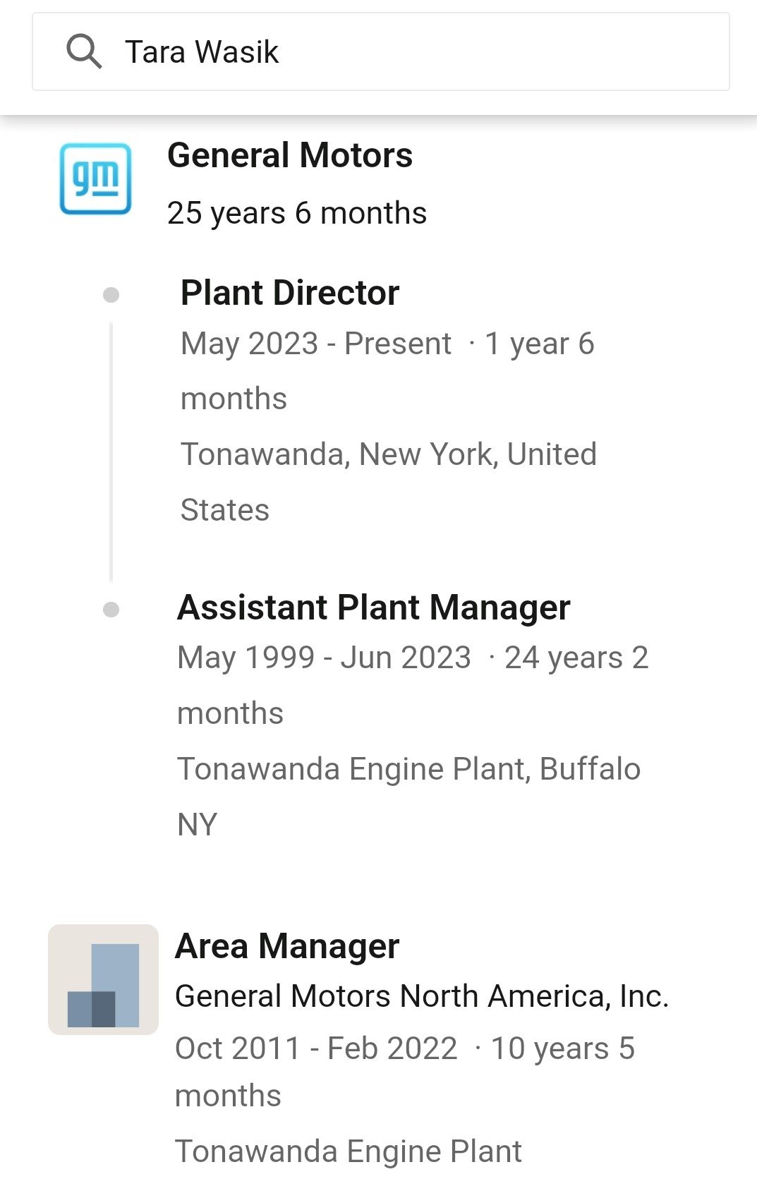The image size is (757, 1179).
Task: Open General Motors North America, Inc. company
Action: pyautogui.click(x=422, y=996)
